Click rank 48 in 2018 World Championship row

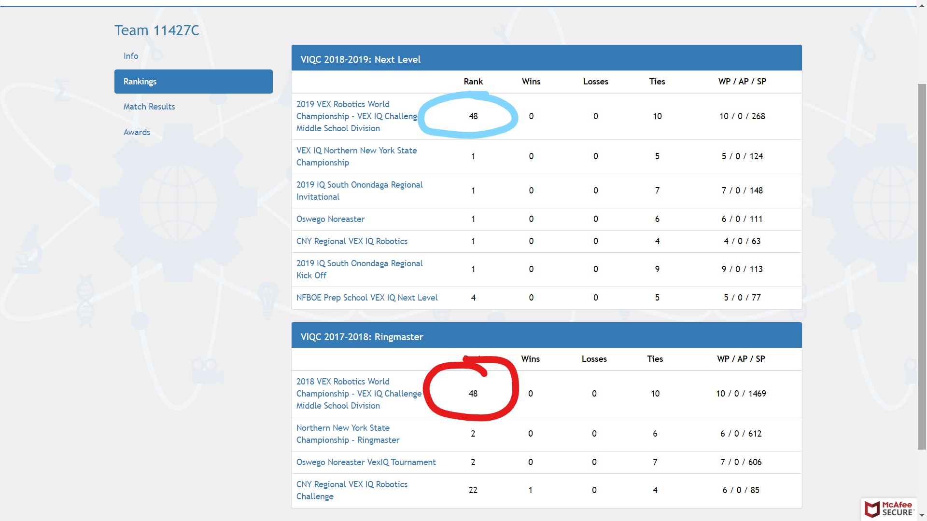click(473, 394)
